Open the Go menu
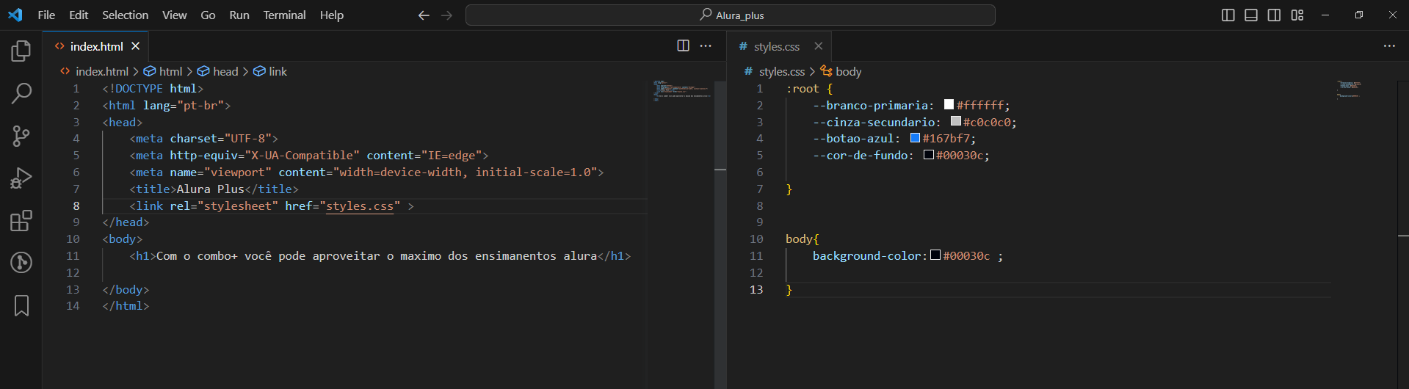The image size is (1409, 389). [x=208, y=15]
